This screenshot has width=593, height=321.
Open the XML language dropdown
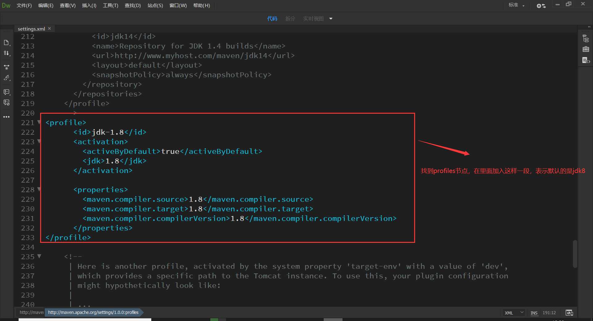tap(514, 313)
